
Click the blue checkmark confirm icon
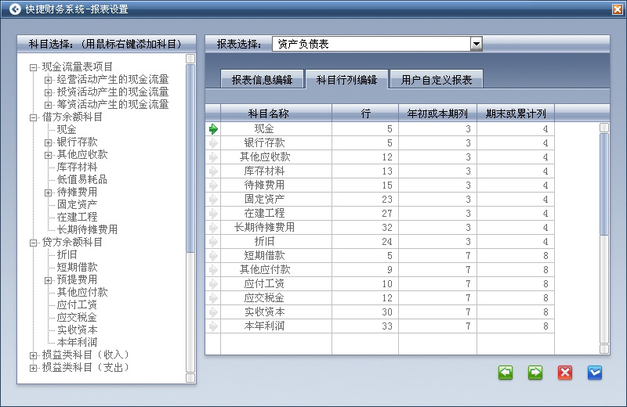(x=595, y=373)
